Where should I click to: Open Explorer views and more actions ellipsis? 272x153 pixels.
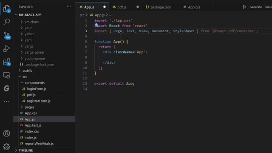pyautogui.click(x=69, y=7)
